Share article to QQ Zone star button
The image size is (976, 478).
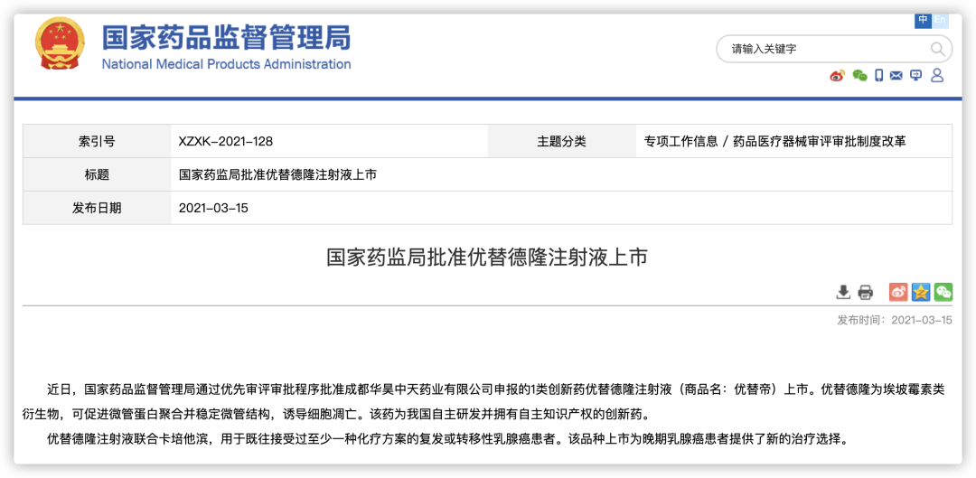[x=921, y=292]
